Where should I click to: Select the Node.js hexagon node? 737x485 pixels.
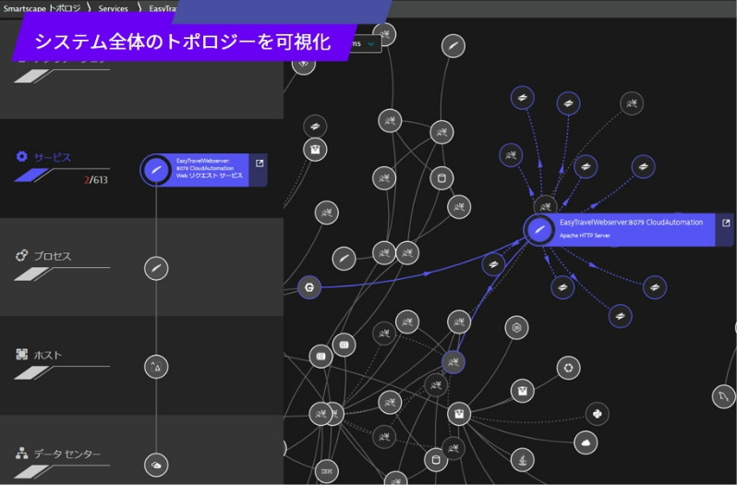tap(516, 328)
